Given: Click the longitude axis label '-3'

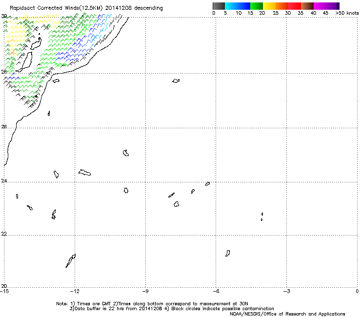Looking at the screenshot, I should [287, 291].
